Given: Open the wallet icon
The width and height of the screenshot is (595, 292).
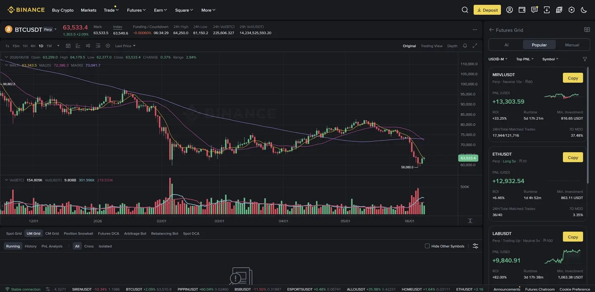Looking at the screenshot, I should pyautogui.click(x=522, y=10).
